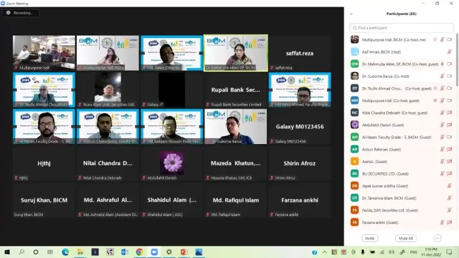Click the Recording status indicator
This screenshot has width=459, height=258.
click(20, 13)
